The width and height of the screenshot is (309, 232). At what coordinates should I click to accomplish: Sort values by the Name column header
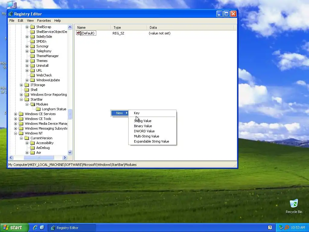coord(92,27)
